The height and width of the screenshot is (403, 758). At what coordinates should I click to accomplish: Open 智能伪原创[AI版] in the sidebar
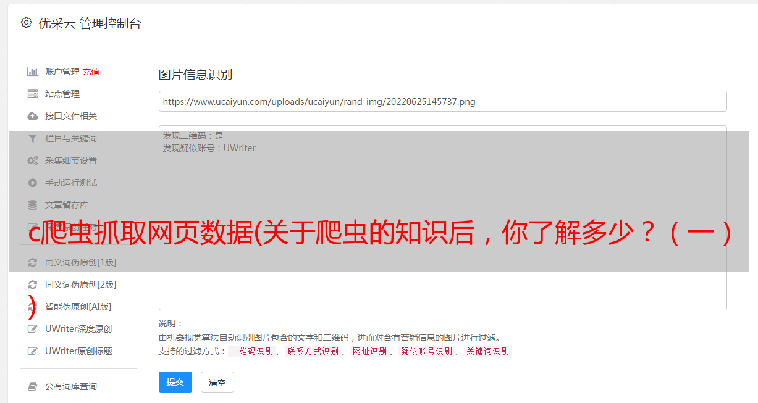point(78,307)
